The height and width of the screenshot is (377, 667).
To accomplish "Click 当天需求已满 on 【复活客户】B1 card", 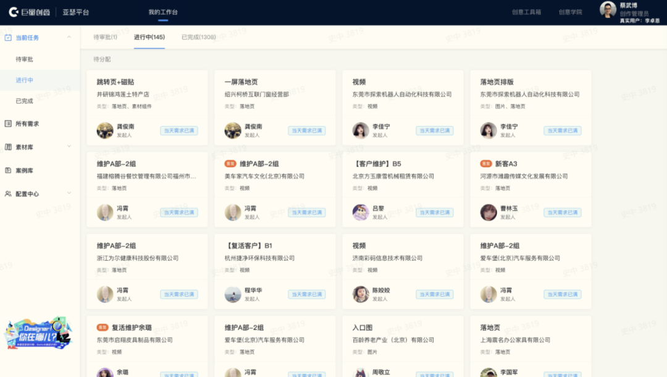I will [307, 294].
